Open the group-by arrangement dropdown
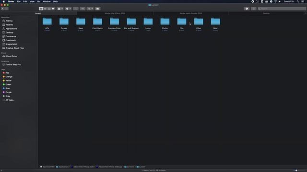 (60, 9)
